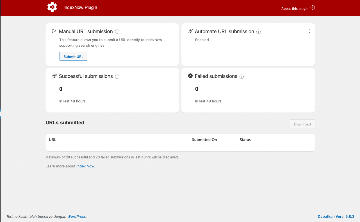360x222 pixels.
Task: Click the Automate URL submission heading
Action: coord(224,32)
